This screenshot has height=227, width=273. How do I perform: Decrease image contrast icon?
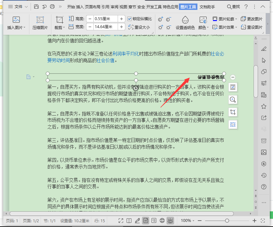pos(168,19)
